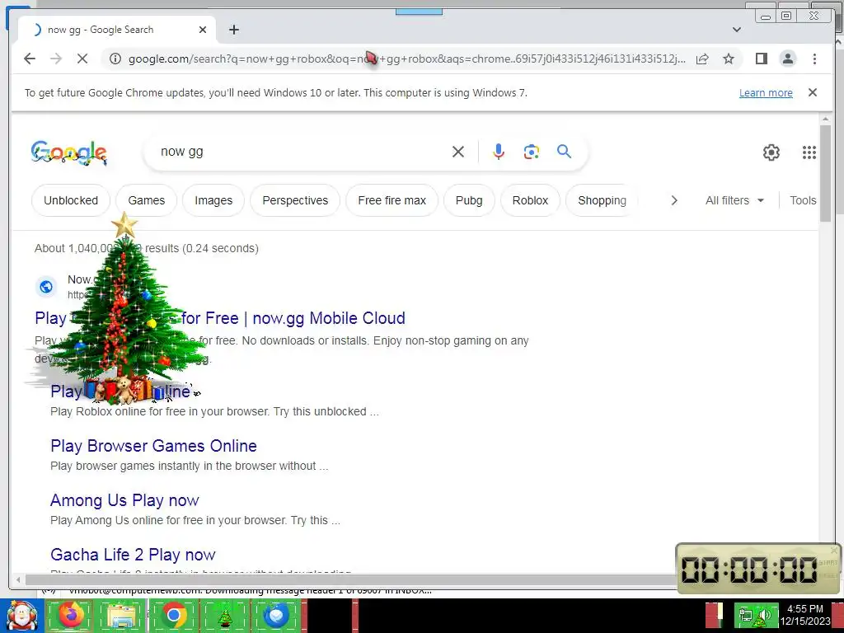844x633 pixels.
Task: Click the results count text
Action: coord(147,248)
